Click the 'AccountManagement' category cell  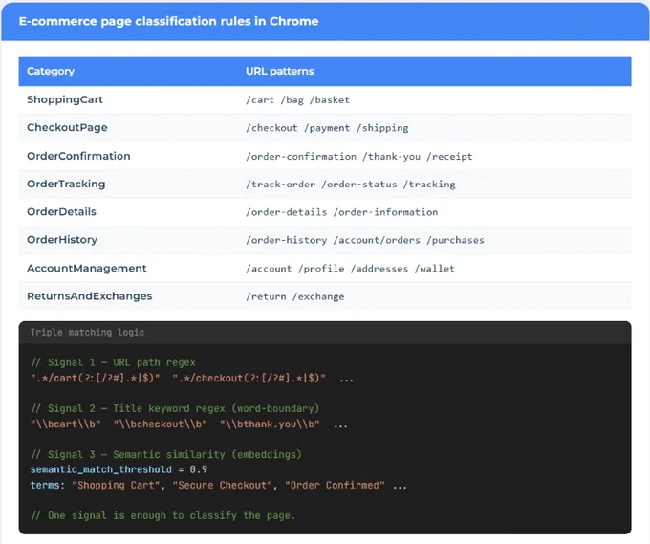[x=87, y=269]
